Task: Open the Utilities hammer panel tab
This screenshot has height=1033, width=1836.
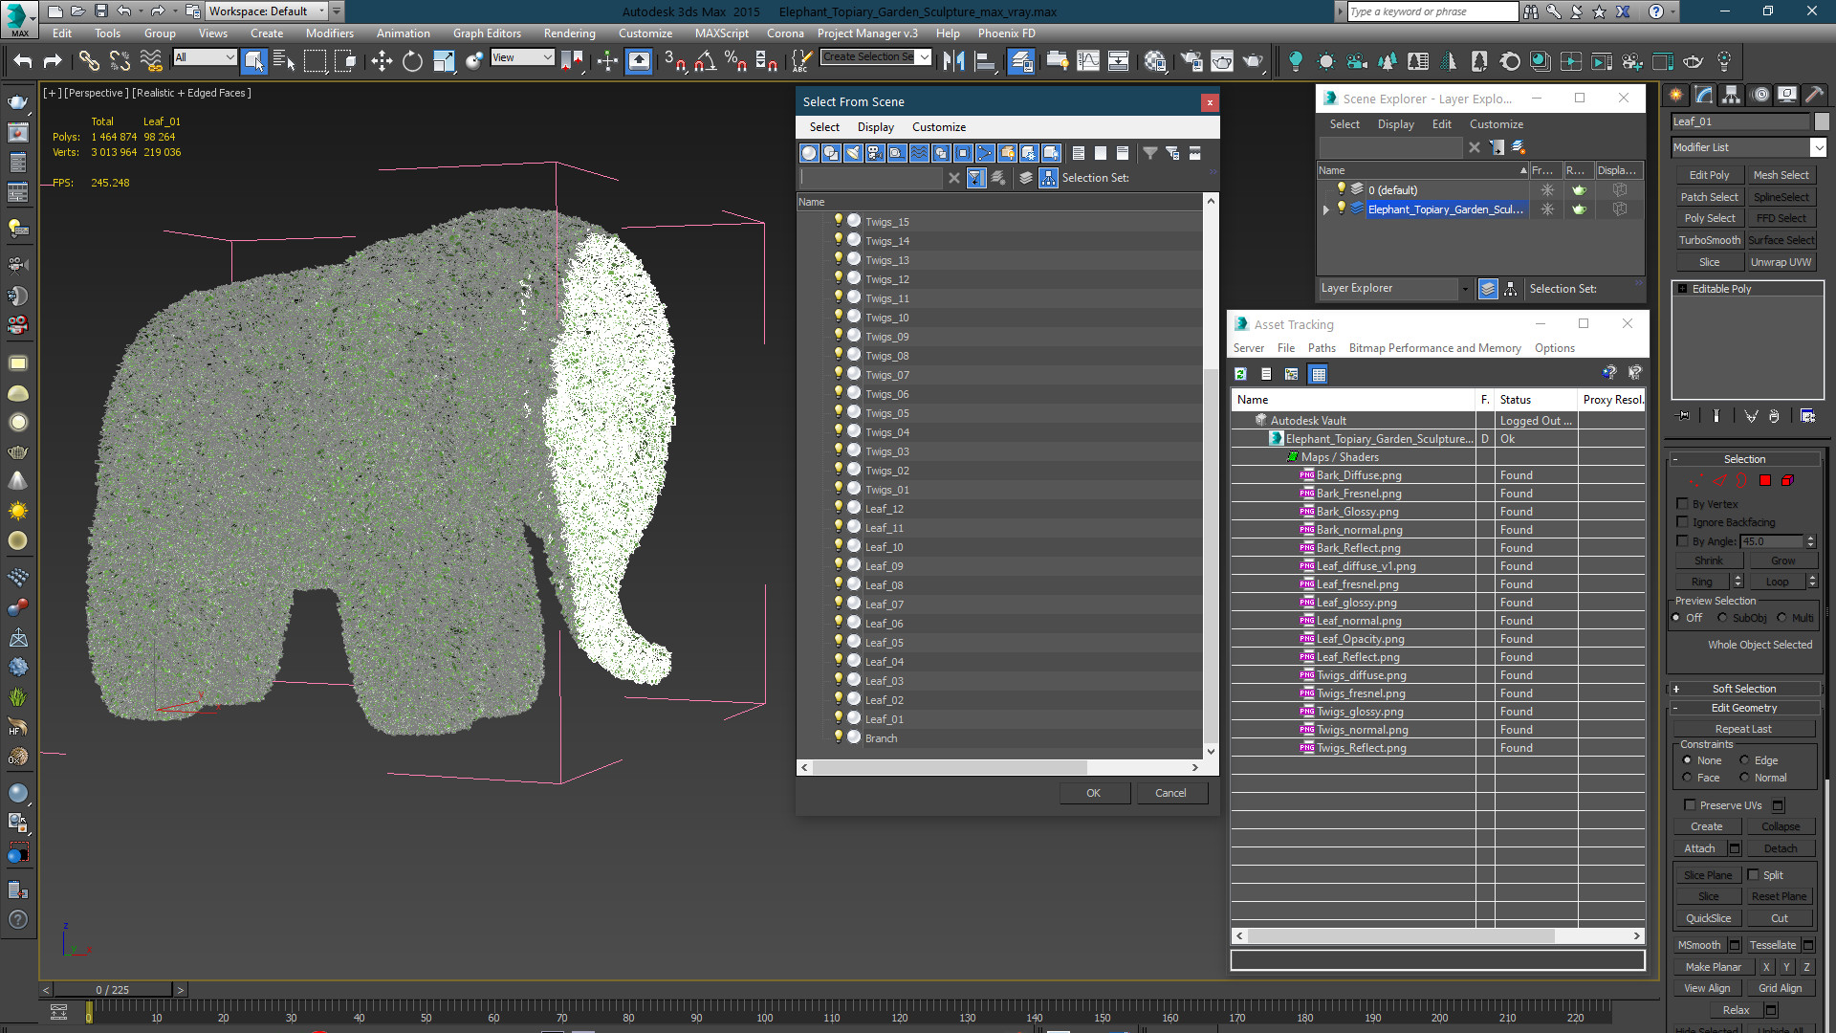Action: [1815, 95]
